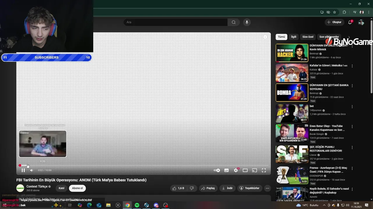
Task: Enter fullscreen mode in player
Action: [264, 170]
